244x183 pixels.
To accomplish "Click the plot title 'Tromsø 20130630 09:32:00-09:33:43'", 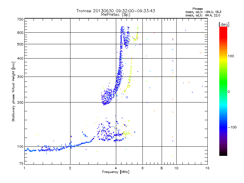I will 116,11.
